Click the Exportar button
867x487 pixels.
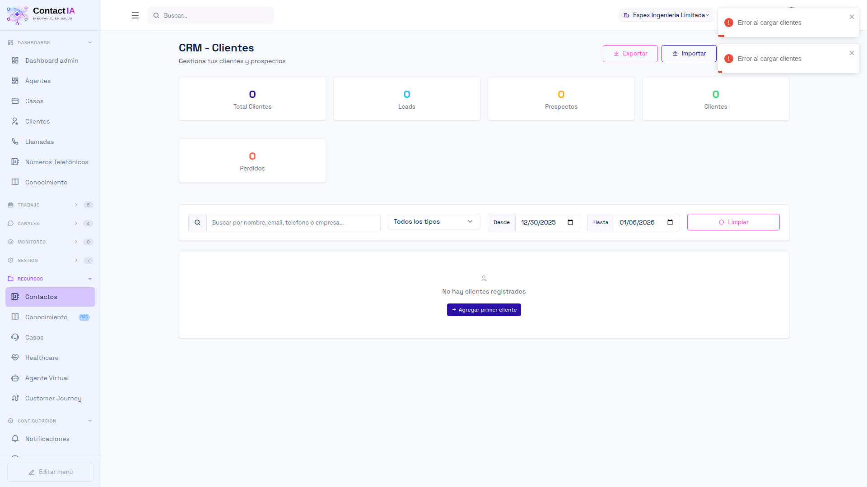point(630,54)
